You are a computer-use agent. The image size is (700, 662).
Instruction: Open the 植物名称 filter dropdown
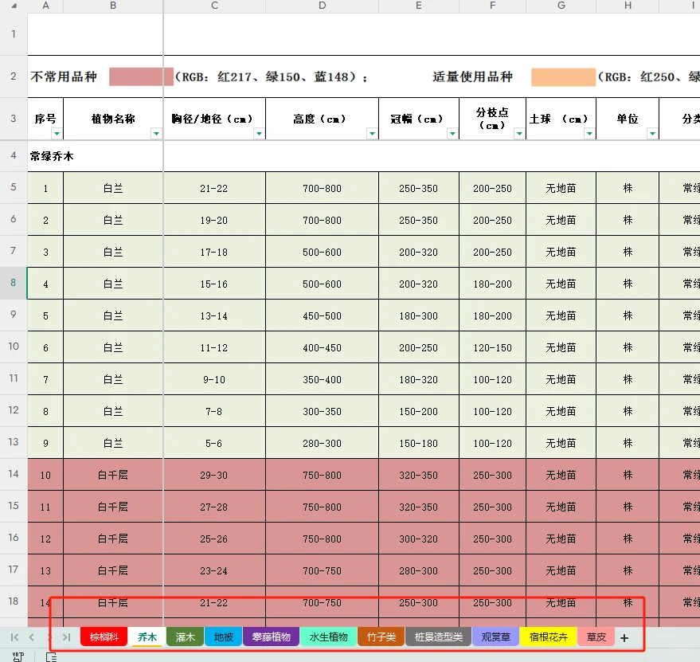click(156, 133)
